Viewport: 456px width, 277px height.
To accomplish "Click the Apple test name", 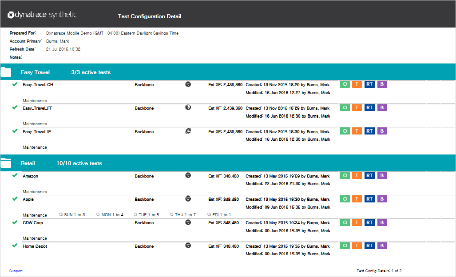I will tap(28, 199).
